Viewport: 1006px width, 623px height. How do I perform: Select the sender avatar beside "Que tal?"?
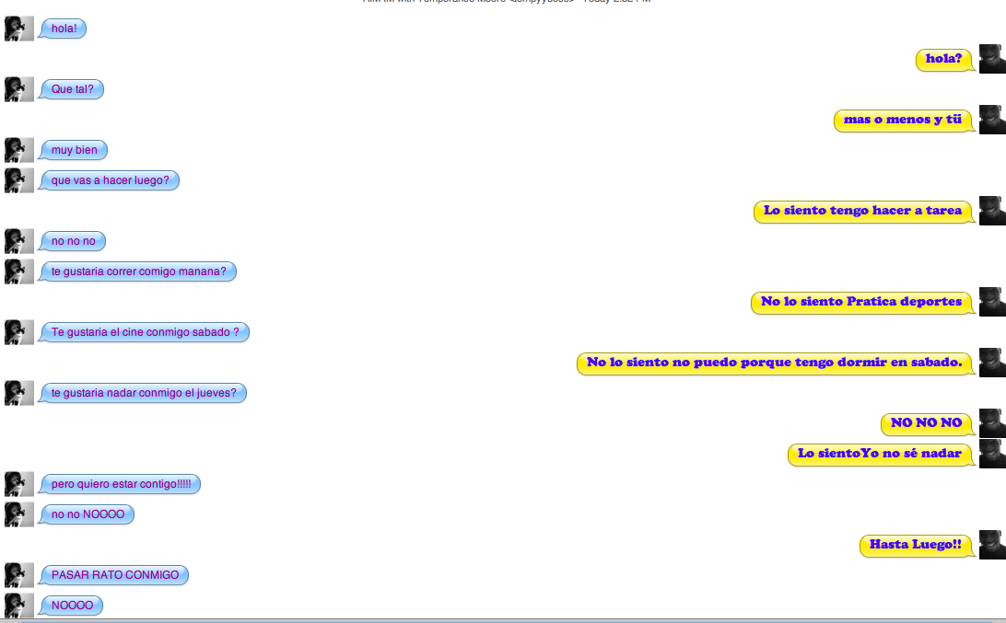pos(19,89)
